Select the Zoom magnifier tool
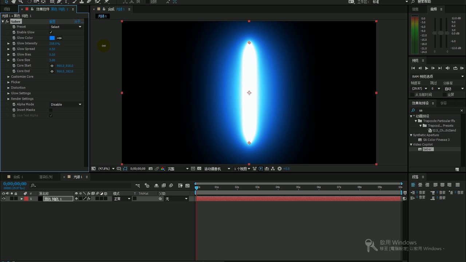This screenshot has width=466, height=262. (20, 2)
